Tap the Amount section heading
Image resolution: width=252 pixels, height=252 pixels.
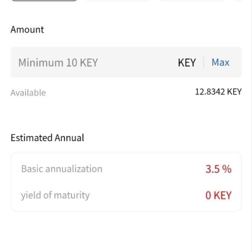(27, 30)
